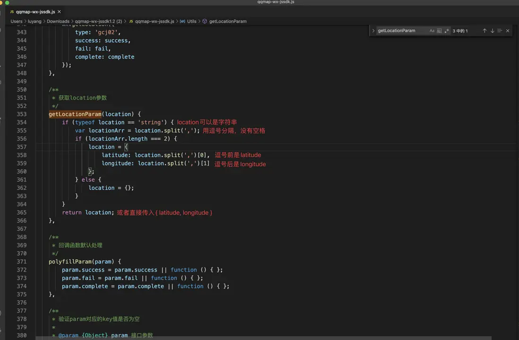Expand the replace field with the chevron

click(x=373, y=31)
